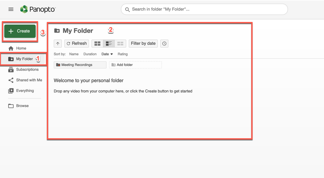324x178 pixels.
Task: Go up to parent folder arrow
Action: pos(58,44)
